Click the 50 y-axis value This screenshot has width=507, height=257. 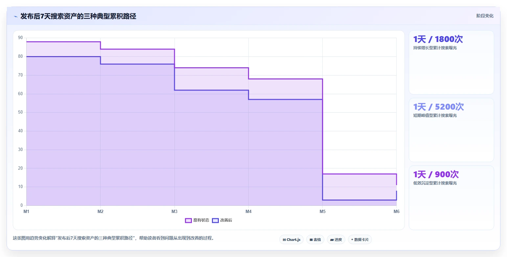point(20,112)
